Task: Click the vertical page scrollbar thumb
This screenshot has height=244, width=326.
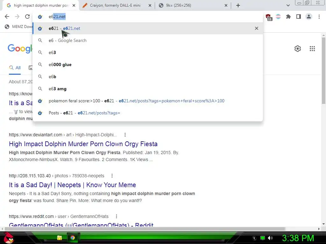Action: [x=323, y=71]
